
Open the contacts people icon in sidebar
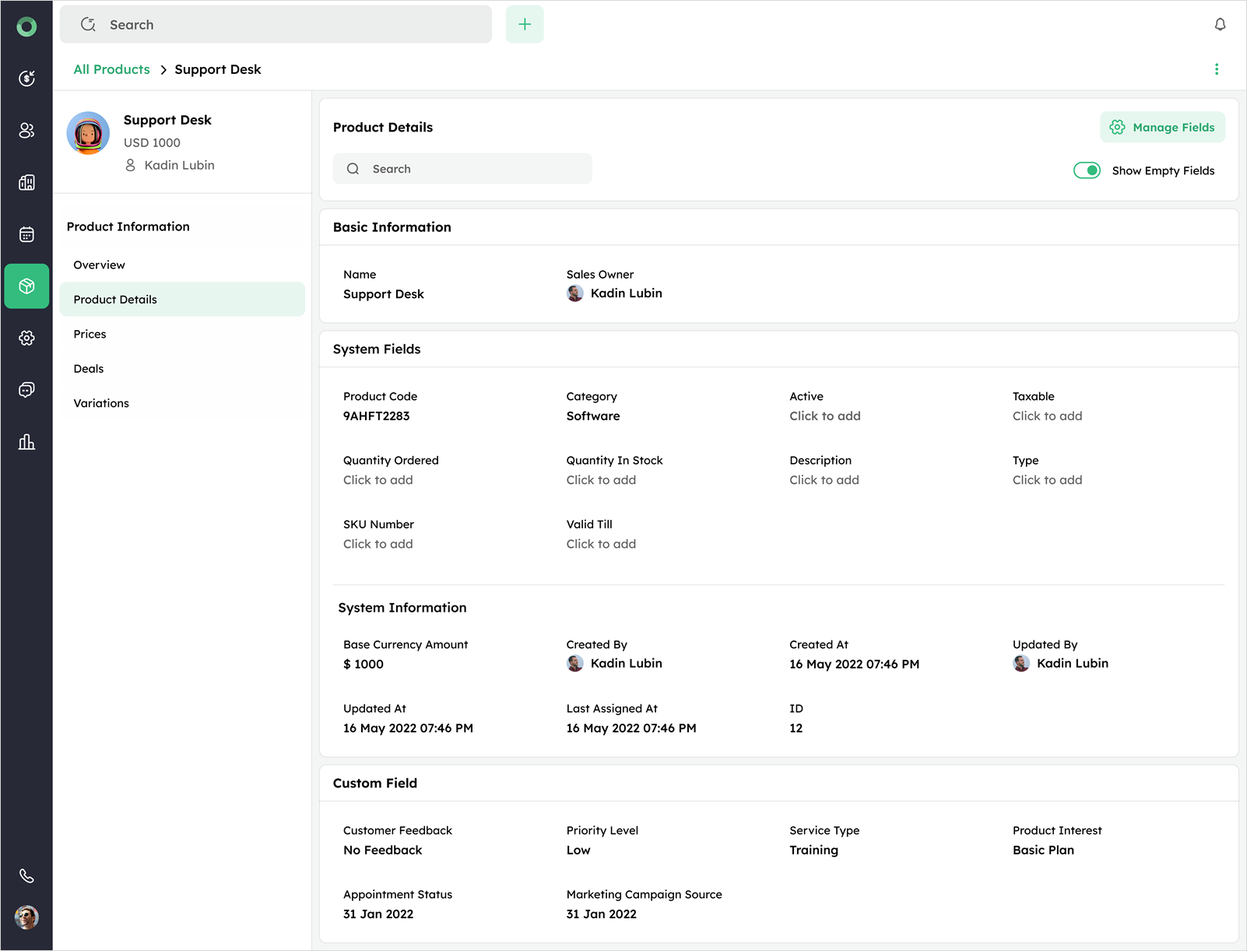(x=26, y=130)
